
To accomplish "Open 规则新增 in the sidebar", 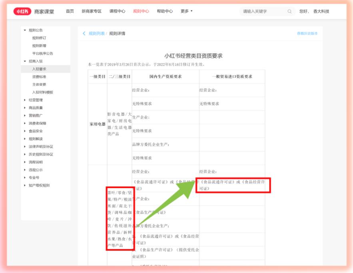I will [39, 45].
